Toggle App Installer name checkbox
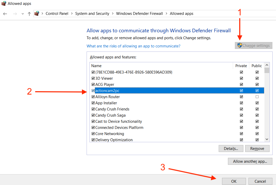 pos(93,103)
